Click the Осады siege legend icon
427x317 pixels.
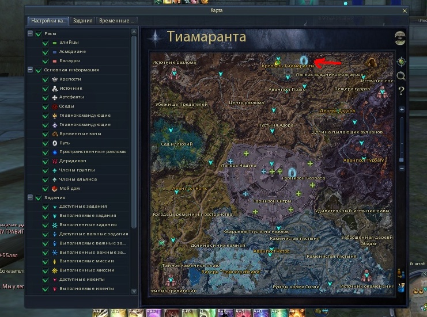[x=55, y=106]
